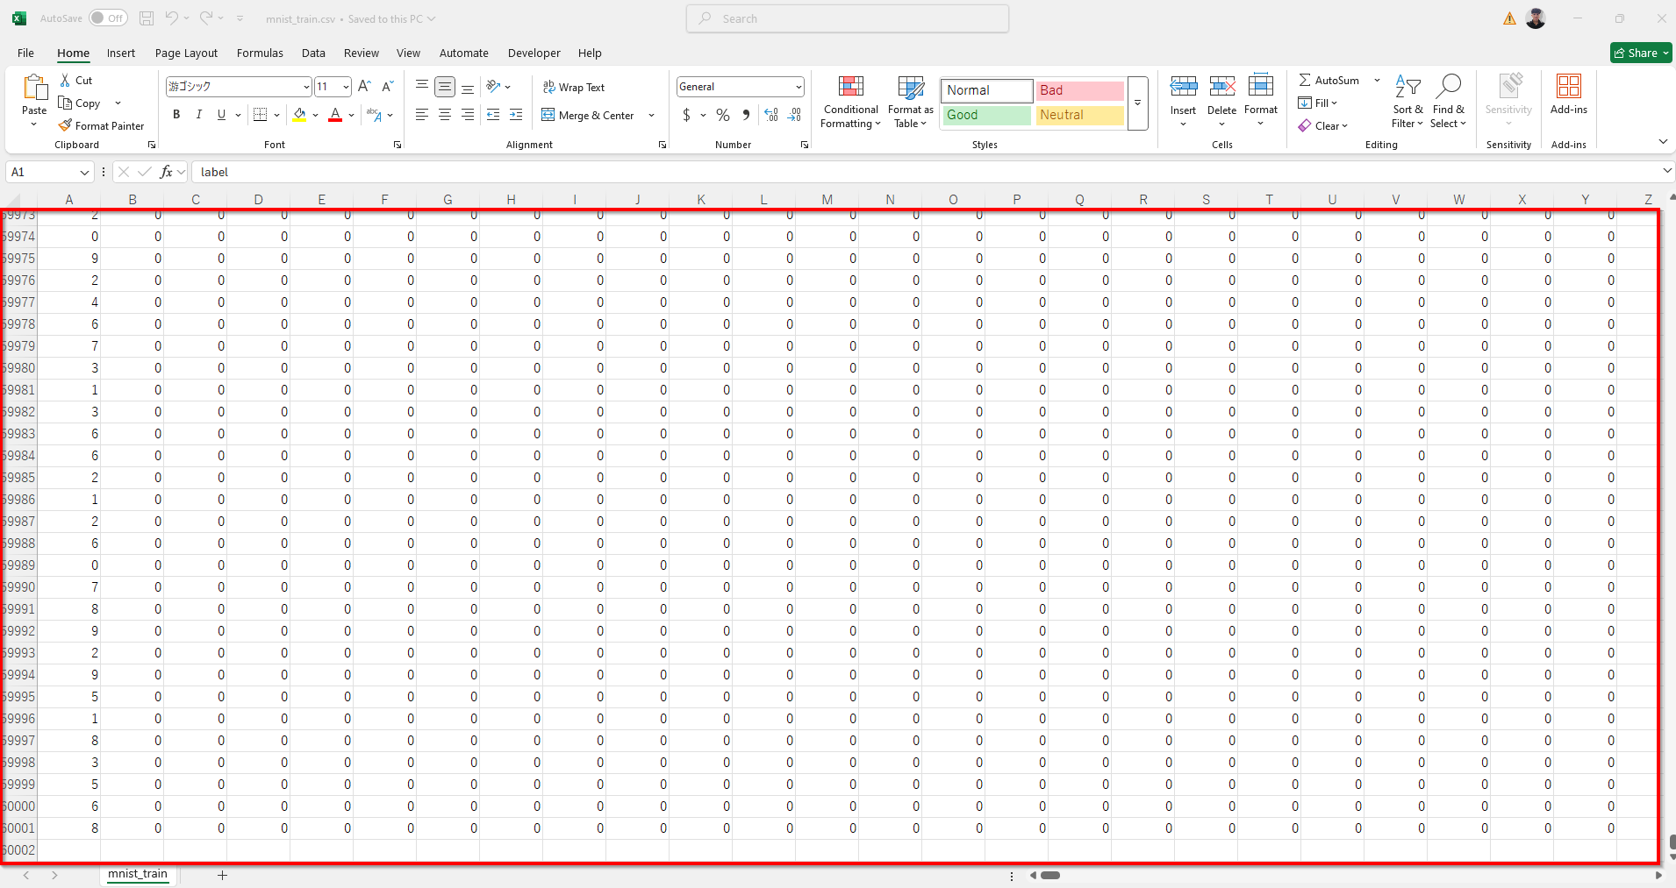The image size is (1676, 888).
Task: Switch to the Page Layout tab
Action: (x=186, y=53)
